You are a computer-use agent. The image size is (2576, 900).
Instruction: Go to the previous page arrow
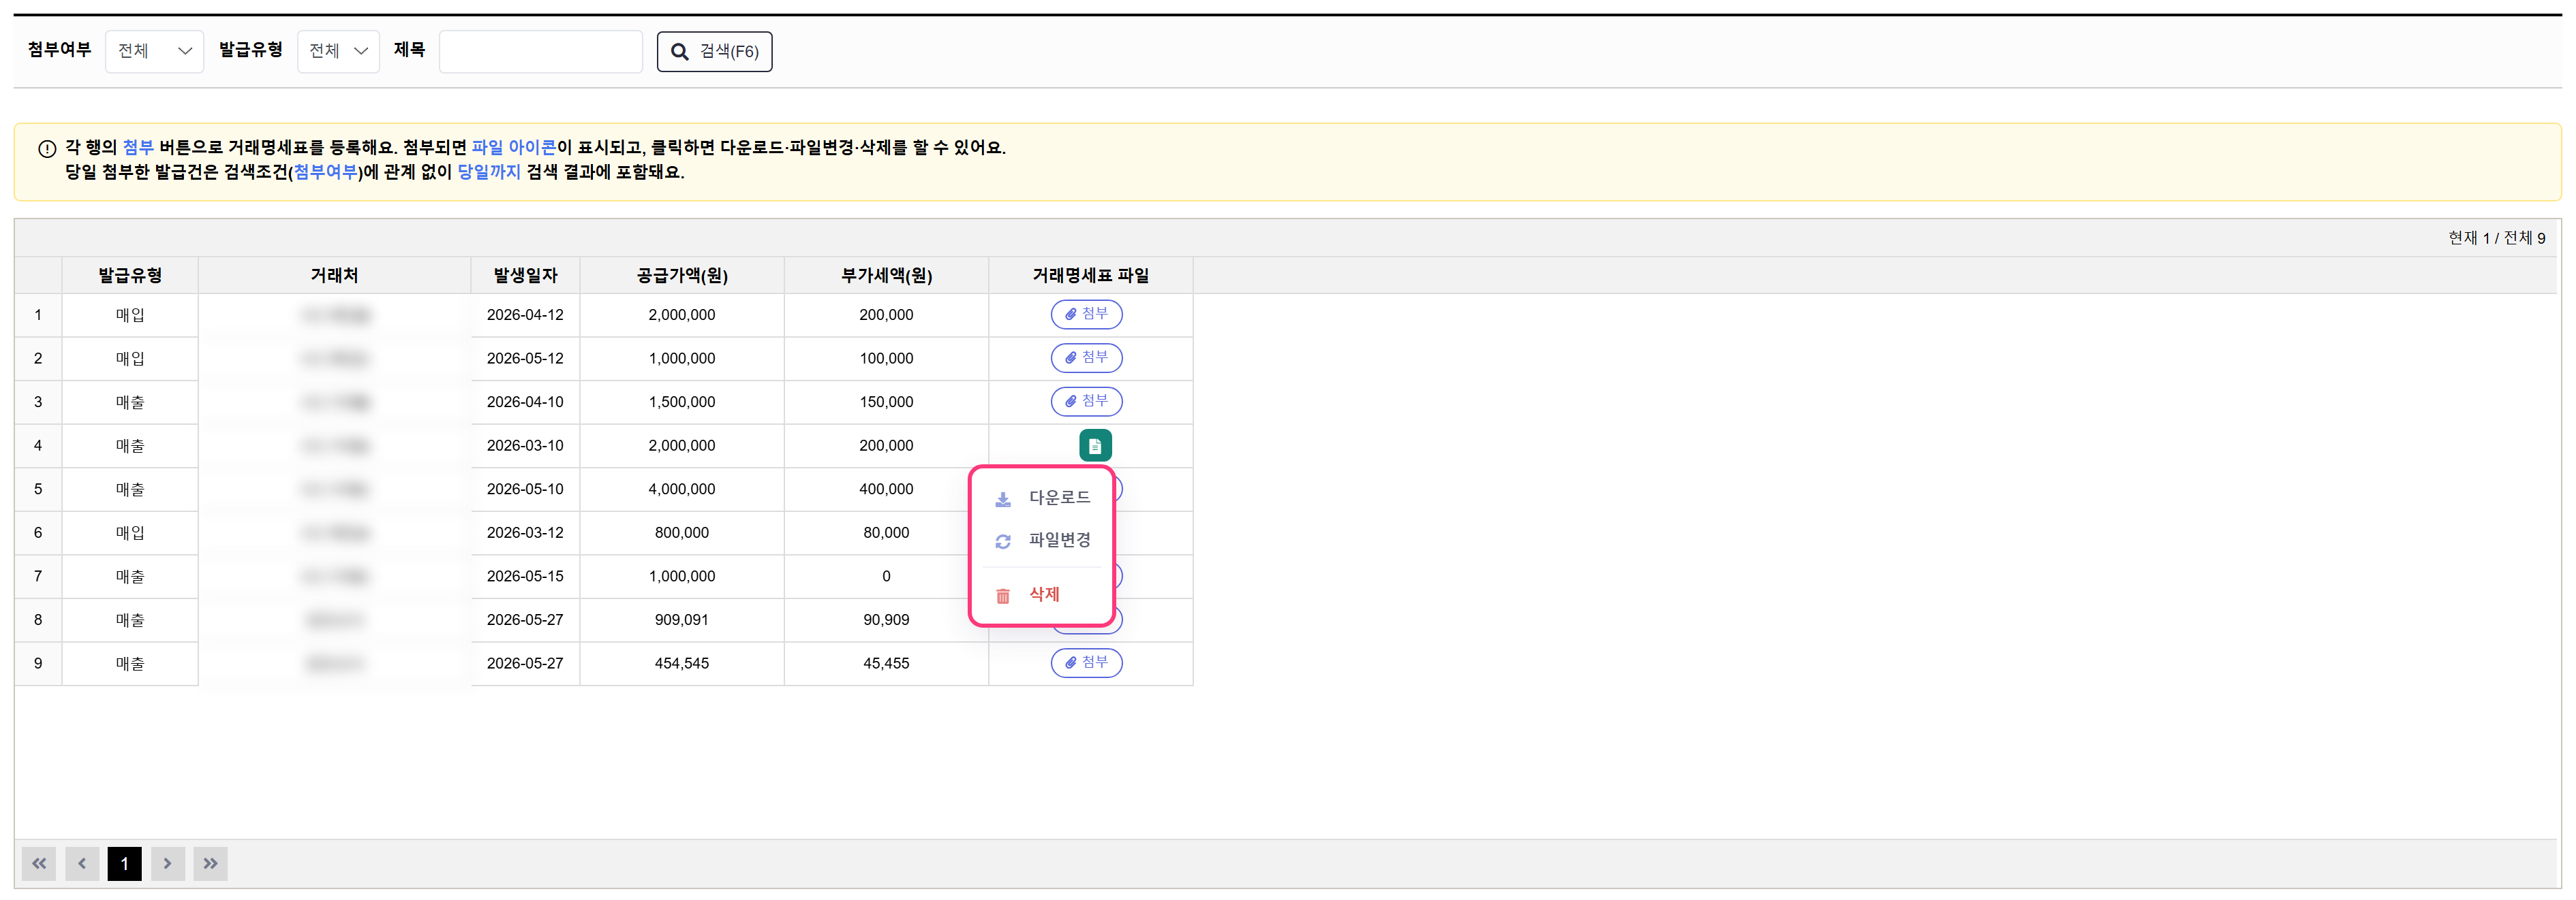[82, 864]
